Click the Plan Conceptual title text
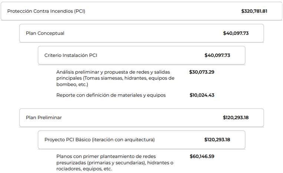 [45, 33]
